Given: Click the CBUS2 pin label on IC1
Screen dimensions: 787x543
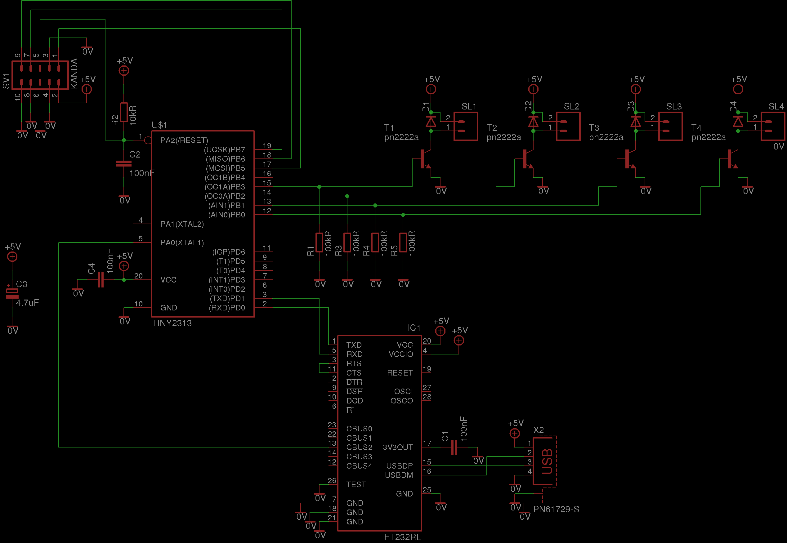Looking at the screenshot, I should [x=359, y=447].
